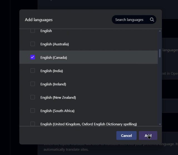Viewport: 178px width, 155px height.
Task: Click the Cancel button
Action: coord(126,136)
